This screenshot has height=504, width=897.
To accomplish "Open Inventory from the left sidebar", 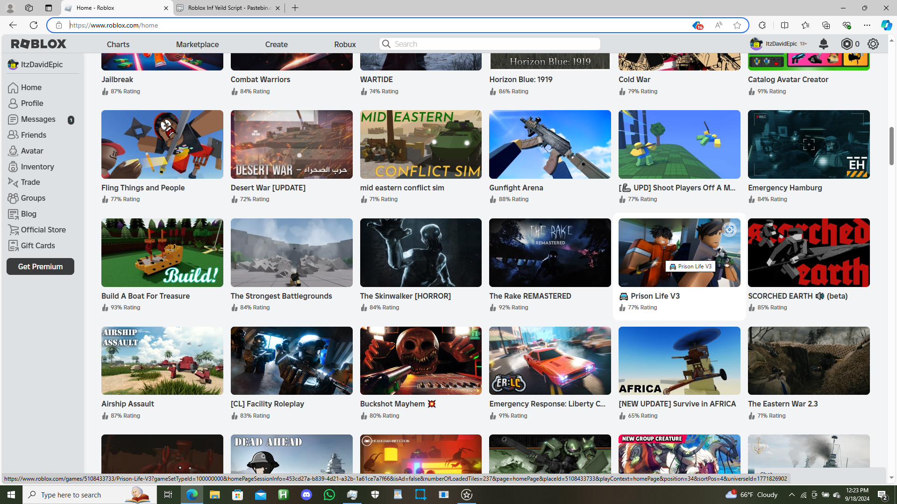I will tap(37, 167).
